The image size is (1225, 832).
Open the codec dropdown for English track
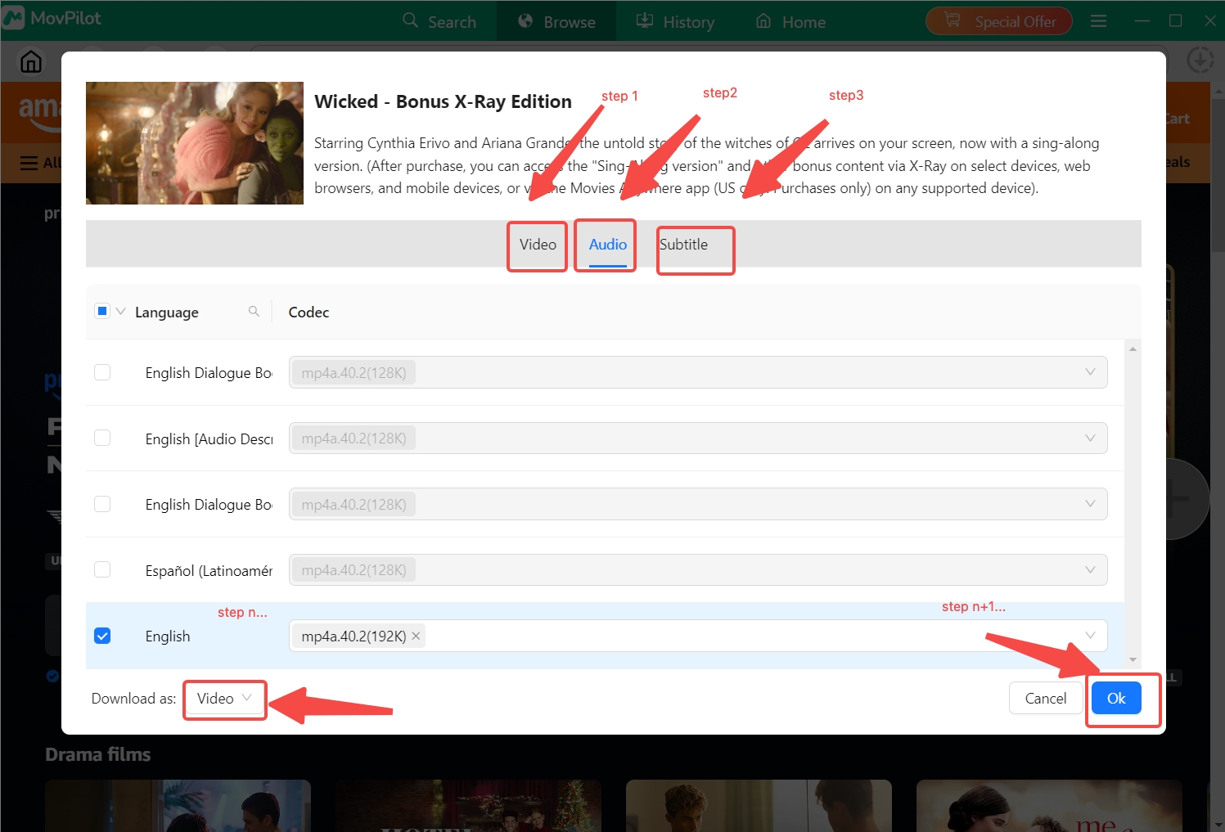click(1089, 636)
